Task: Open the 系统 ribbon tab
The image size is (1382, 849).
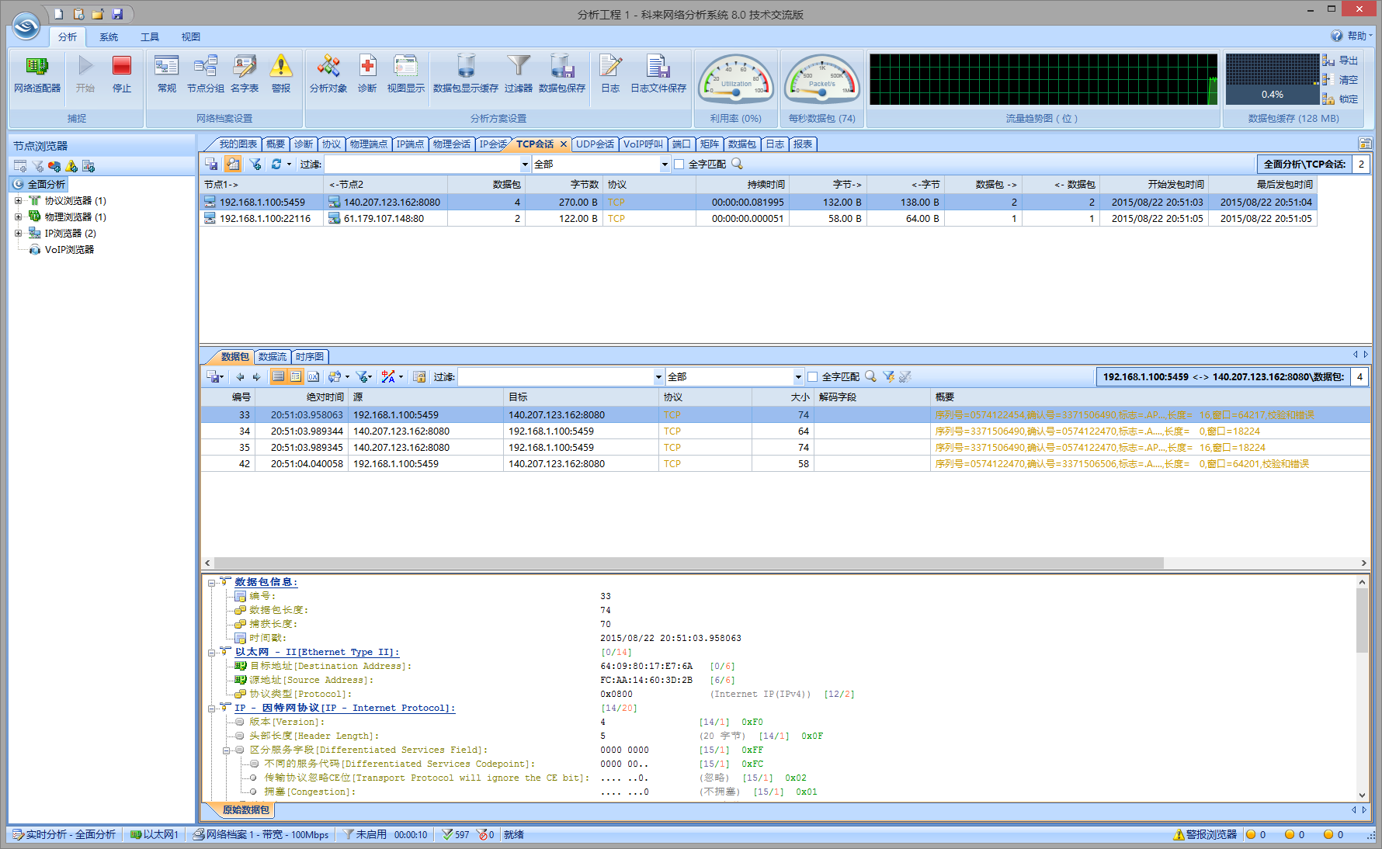Action: point(109,37)
